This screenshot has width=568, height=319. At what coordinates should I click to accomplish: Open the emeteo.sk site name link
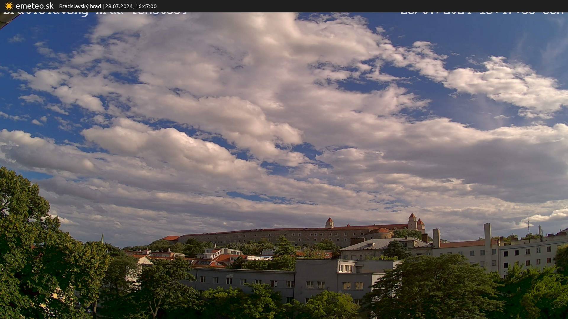34,6
